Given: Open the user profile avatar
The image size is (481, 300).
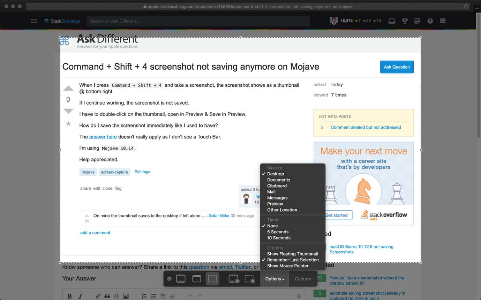Looking at the screenshot, I should coord(333,21).
